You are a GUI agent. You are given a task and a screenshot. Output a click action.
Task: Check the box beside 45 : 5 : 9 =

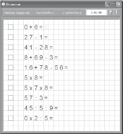click(x=11, y=108)
